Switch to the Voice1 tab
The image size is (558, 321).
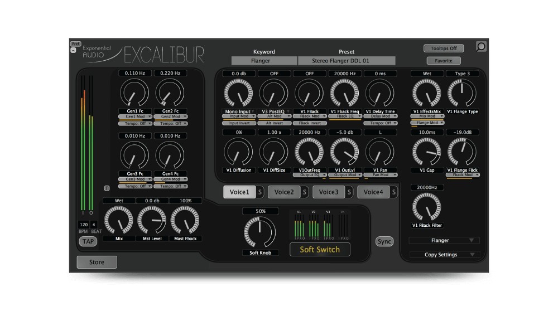239,192
